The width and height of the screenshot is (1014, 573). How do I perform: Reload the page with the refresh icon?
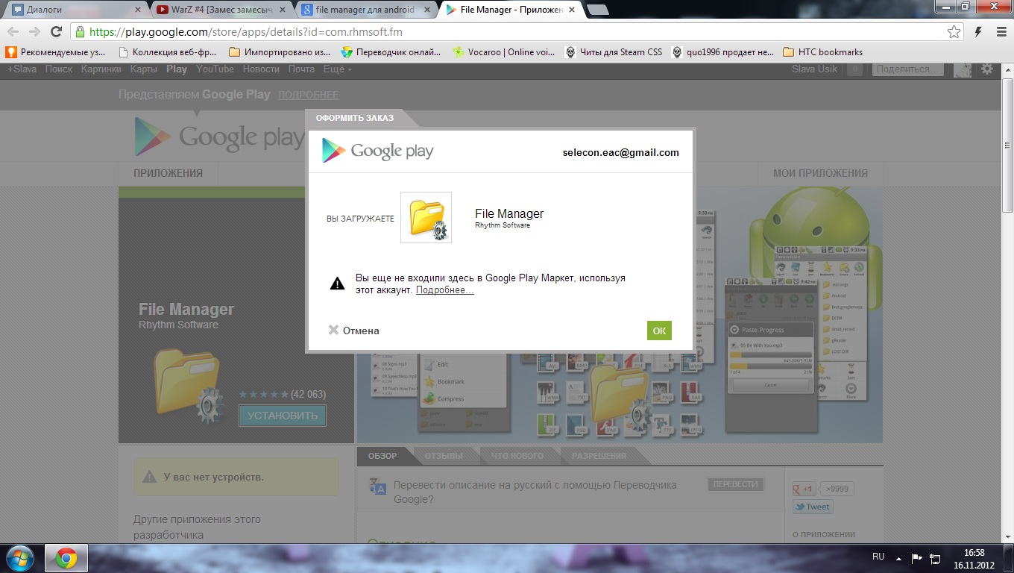coord(56,31)
